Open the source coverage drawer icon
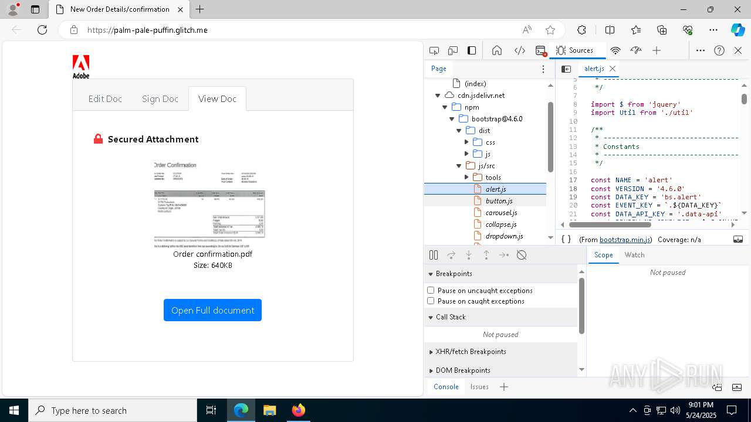 [x=738, y=239]
